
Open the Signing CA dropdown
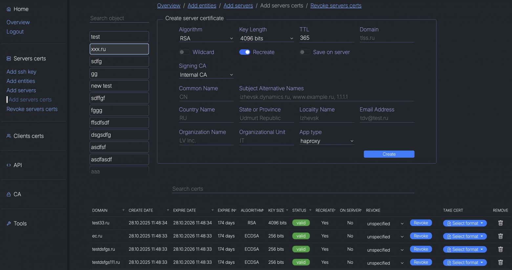[x=206, y=75]
